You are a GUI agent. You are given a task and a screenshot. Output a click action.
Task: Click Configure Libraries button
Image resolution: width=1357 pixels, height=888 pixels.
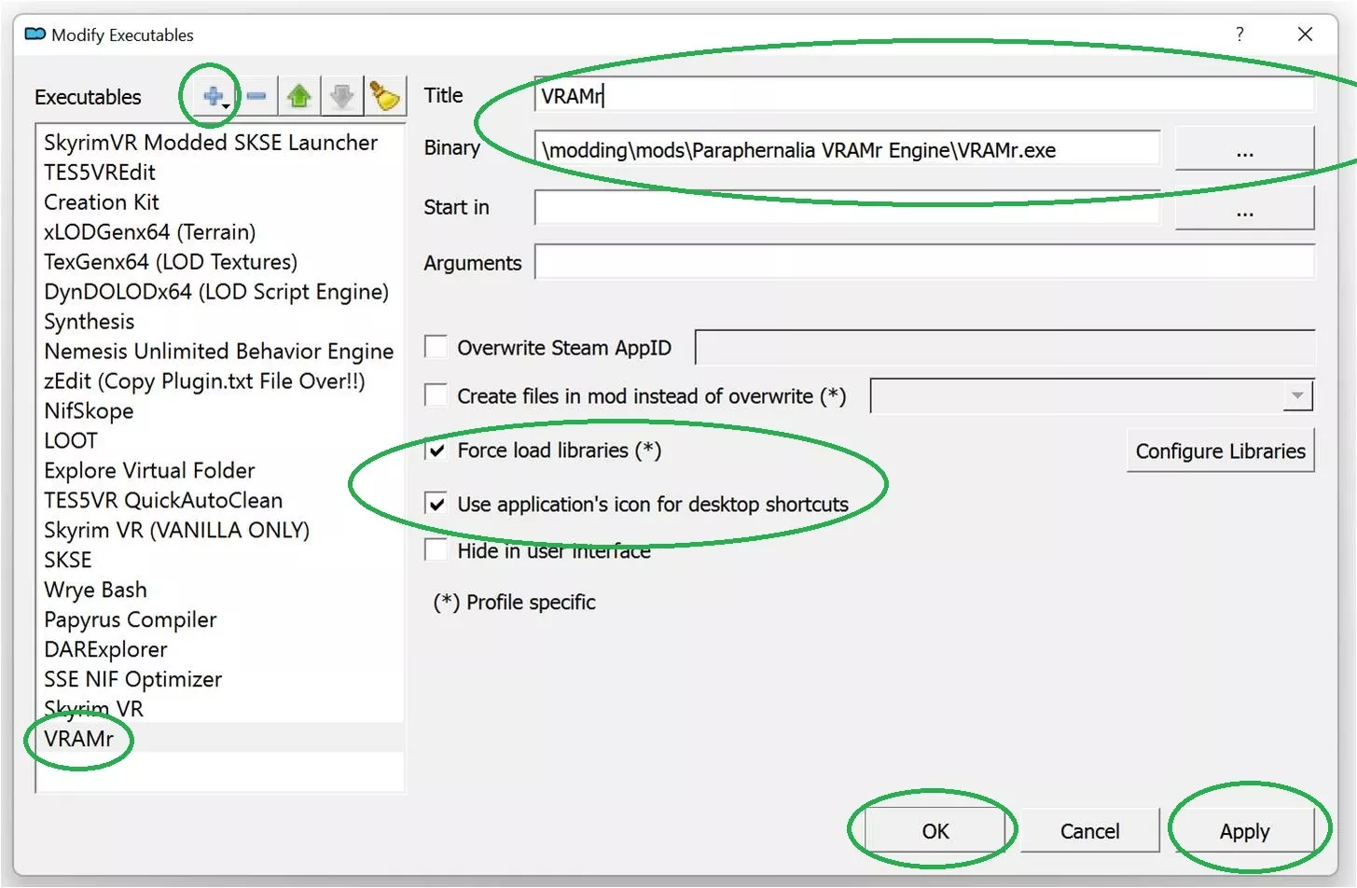click(1220, 451)
